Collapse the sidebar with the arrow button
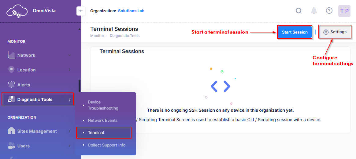The image size is (356, 159). [80, 11]
